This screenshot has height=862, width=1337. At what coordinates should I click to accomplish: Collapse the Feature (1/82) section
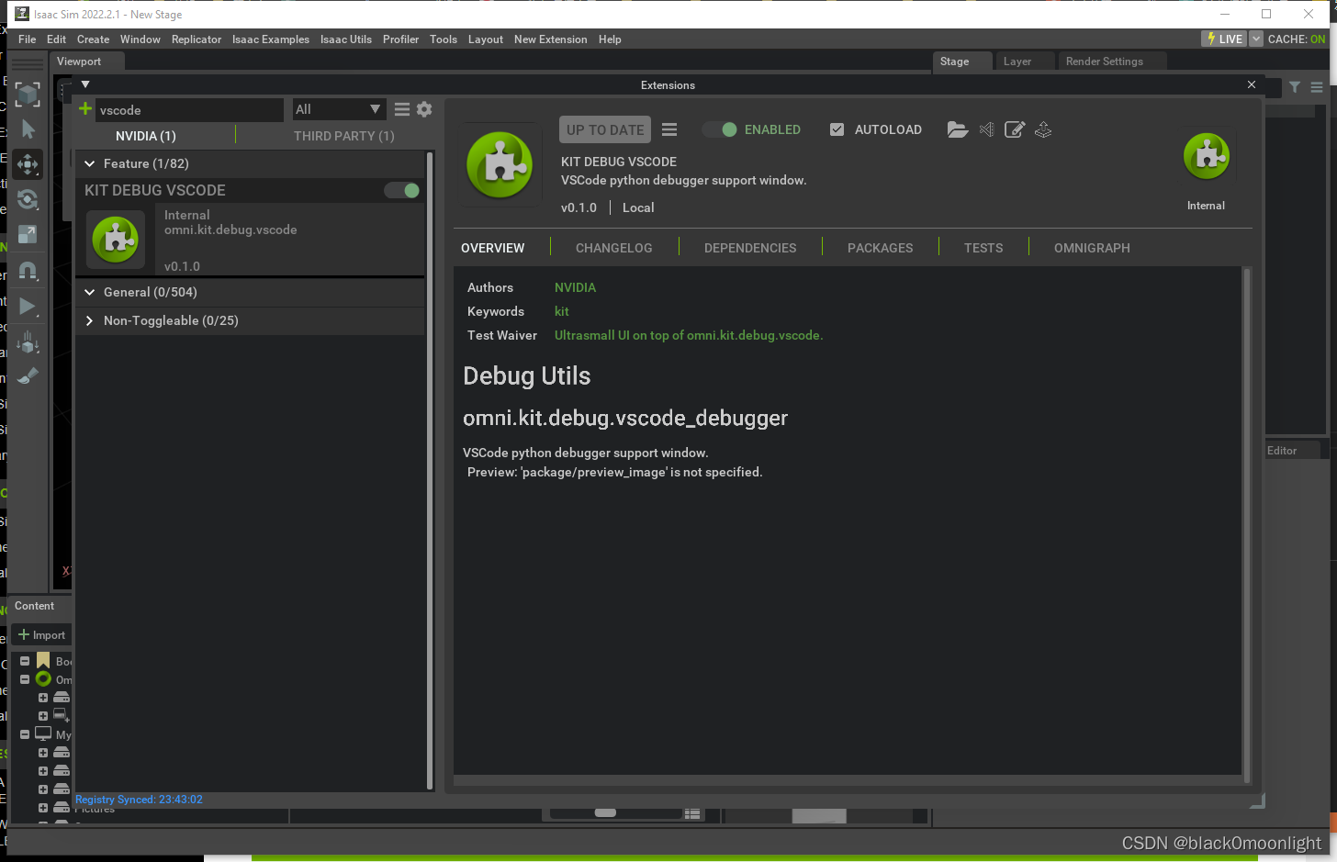coord(89,162)
